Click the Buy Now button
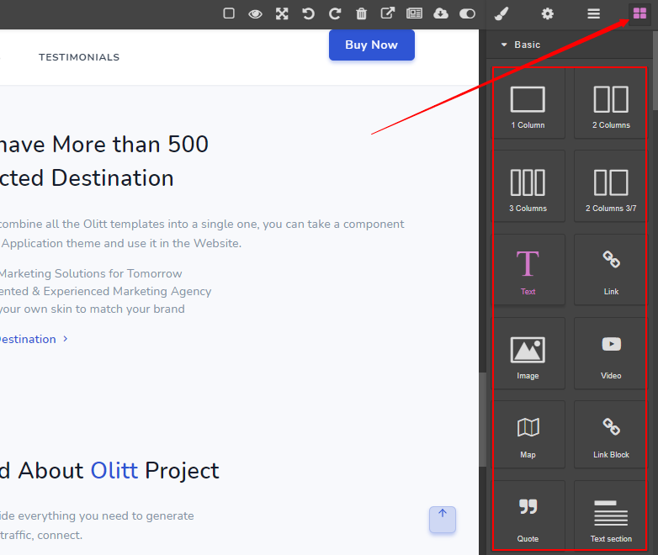The height and width of the screenshot is (555, 658). 371,45
